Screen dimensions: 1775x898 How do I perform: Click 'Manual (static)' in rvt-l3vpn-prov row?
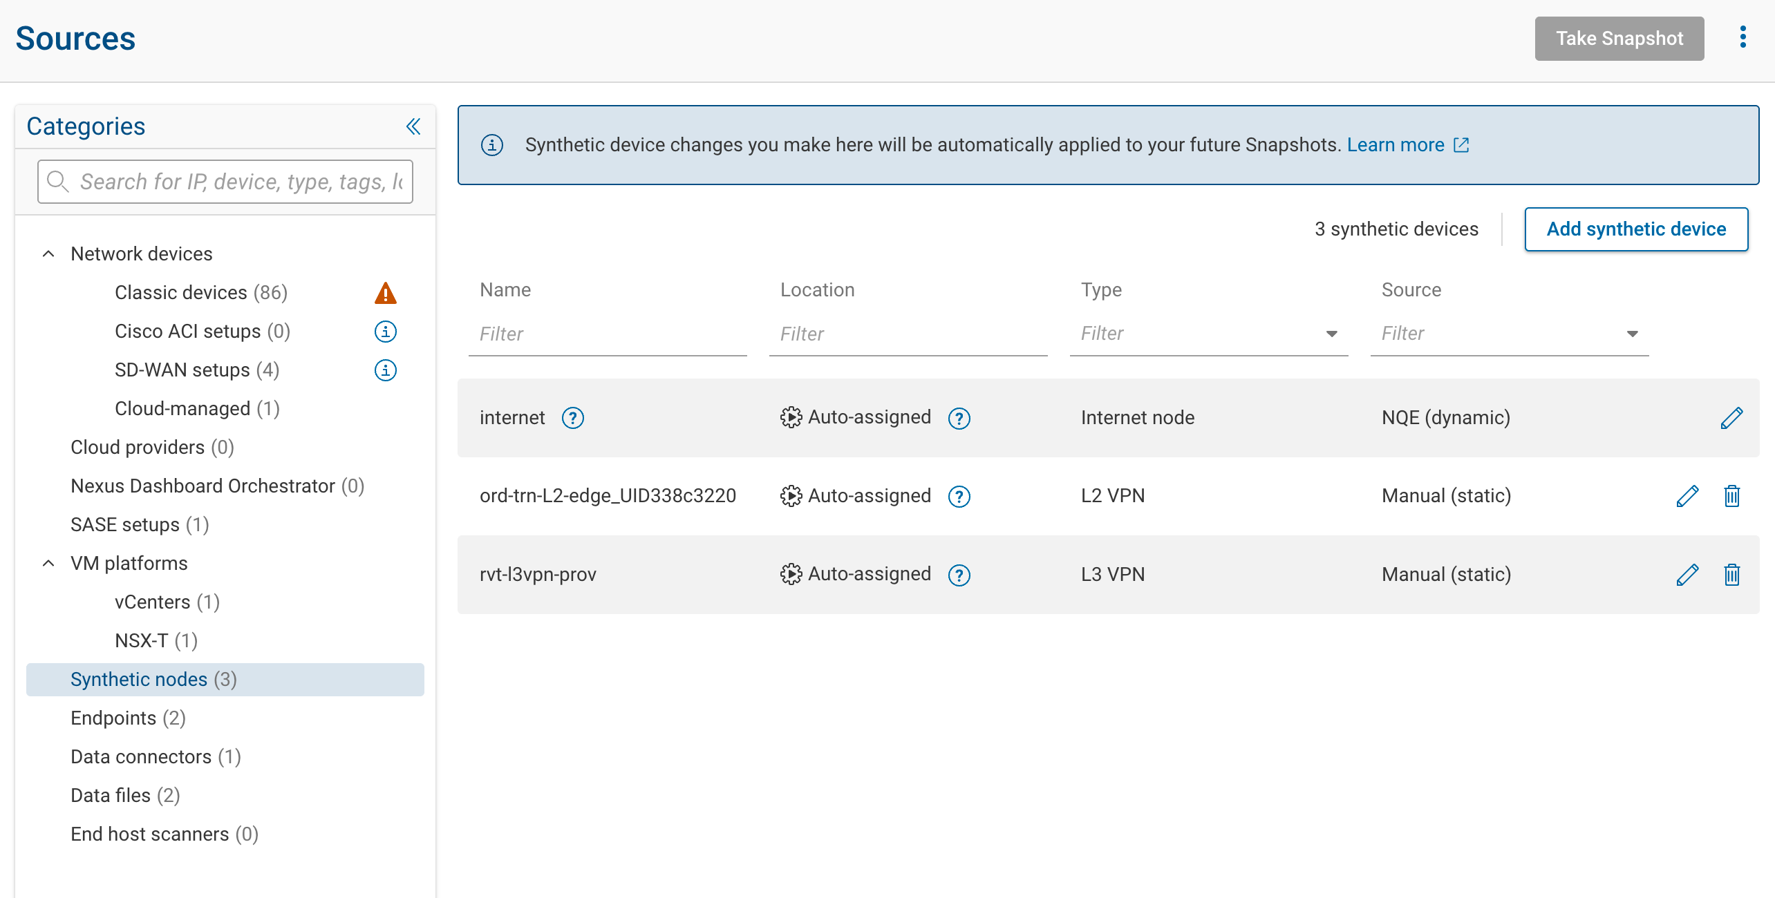coord(1447,575)
